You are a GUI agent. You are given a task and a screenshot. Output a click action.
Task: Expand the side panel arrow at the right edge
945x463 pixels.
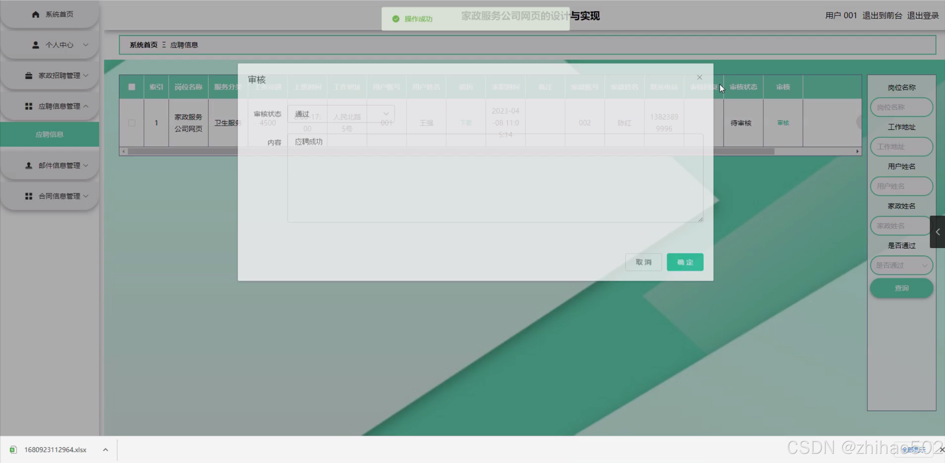(x=938, y=232)
